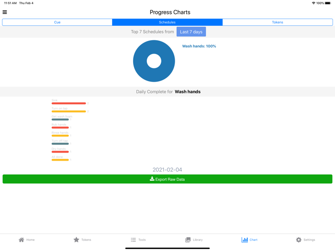Go to Home tab house icon
The width and height of the screenshot is (335, 251).
[x=22, y=240]
